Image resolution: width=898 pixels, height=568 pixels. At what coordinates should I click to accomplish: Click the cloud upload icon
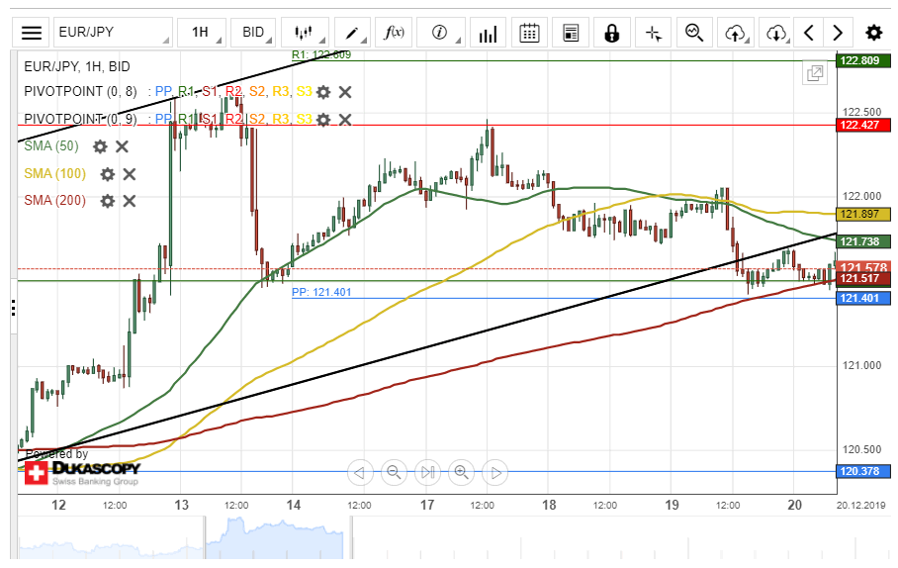735,33
